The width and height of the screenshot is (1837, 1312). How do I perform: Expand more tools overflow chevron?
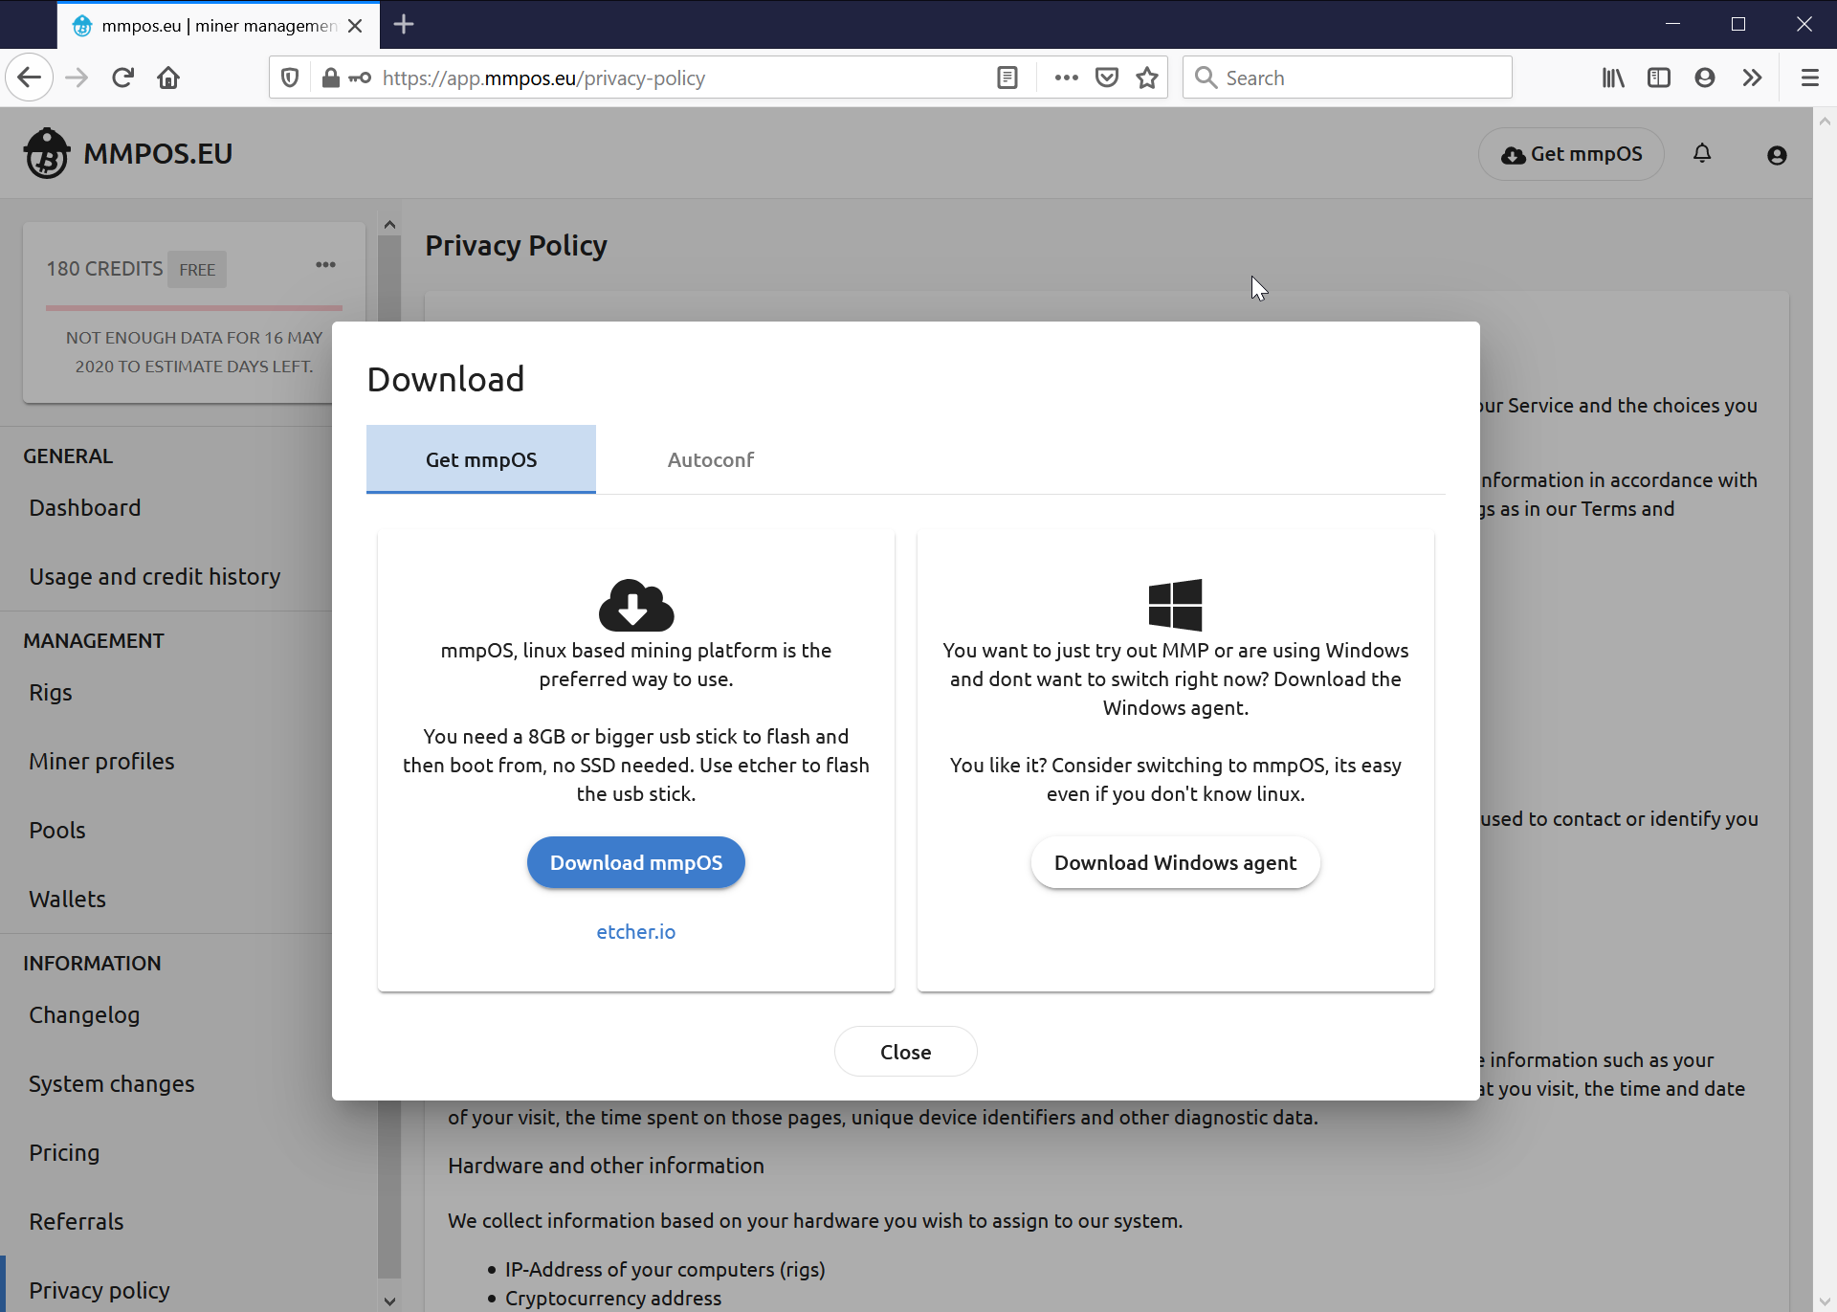coord(1752,78)
